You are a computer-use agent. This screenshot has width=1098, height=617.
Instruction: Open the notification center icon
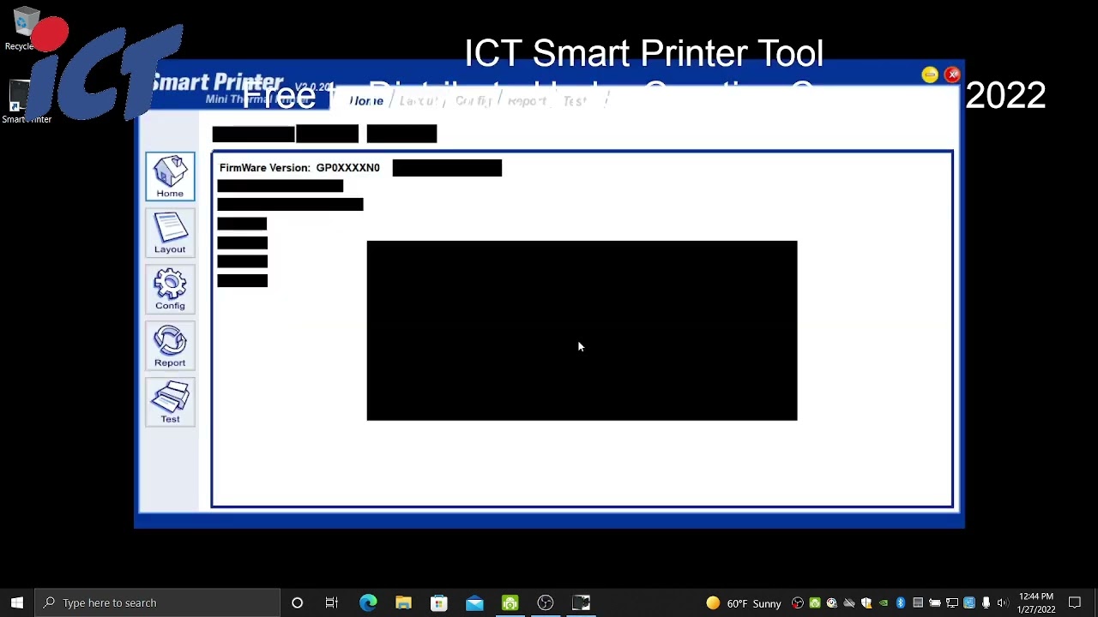[1075, 603]
